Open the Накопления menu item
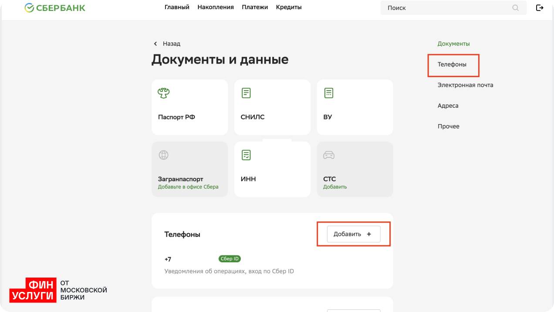The width and height of the screenshot is (554, 312). tap(216, 7)
